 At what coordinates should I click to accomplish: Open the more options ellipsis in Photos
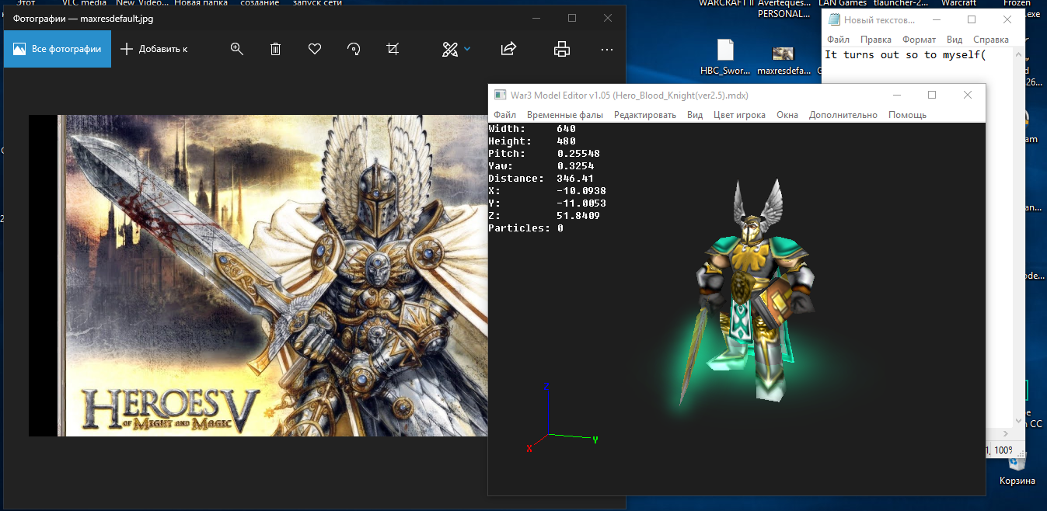[607, 49]
